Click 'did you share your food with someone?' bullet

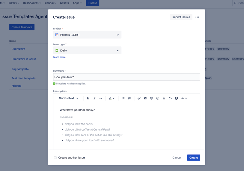pyautogui.click(x=89, y=140)
